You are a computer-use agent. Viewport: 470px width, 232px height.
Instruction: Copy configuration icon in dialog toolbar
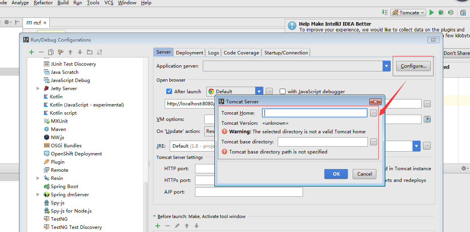[51, 52]
